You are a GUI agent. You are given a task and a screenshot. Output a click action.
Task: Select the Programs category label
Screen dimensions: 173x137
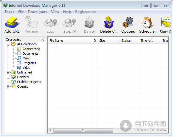(x=29, y=63)
